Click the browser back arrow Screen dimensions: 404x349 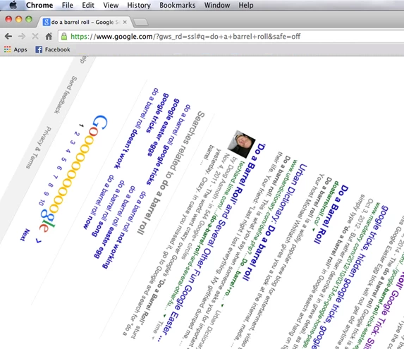(x=8, y=37)
